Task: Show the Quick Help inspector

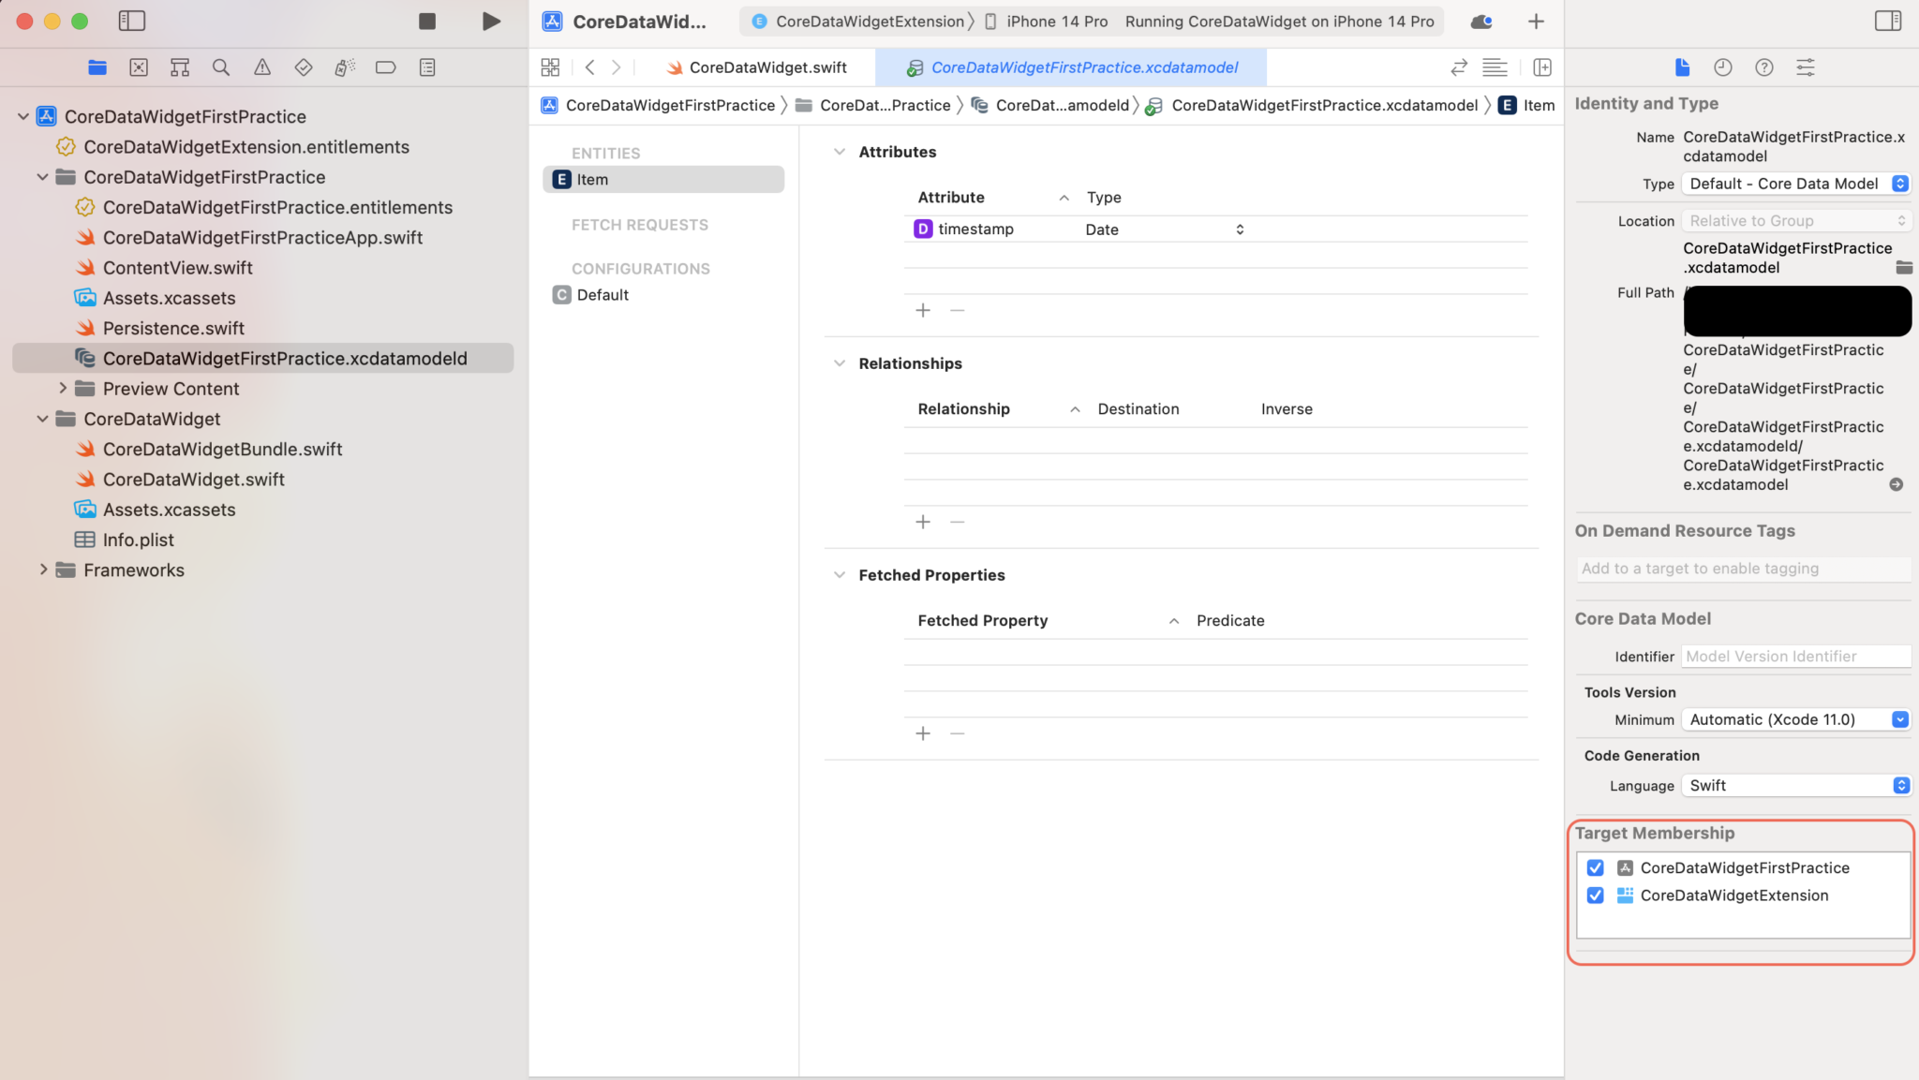Action: tap(1764, 67)
